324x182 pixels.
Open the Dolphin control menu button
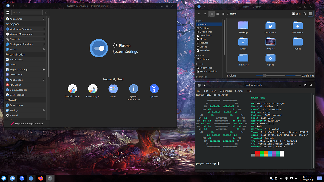[x=310, y=14]
